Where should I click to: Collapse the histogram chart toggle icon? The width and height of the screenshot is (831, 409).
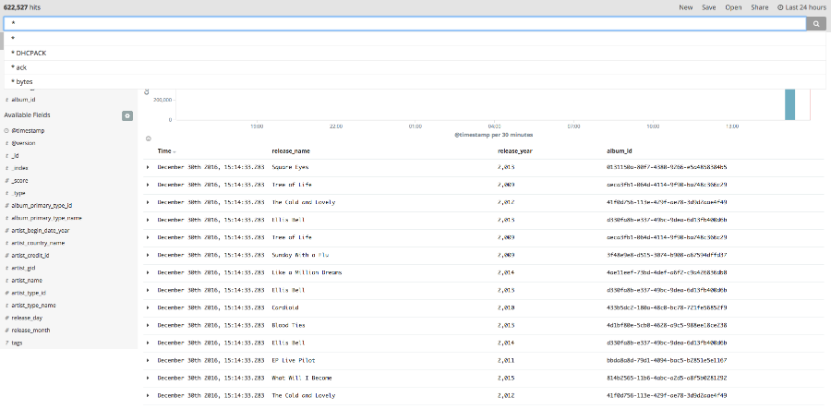point(149,138)
